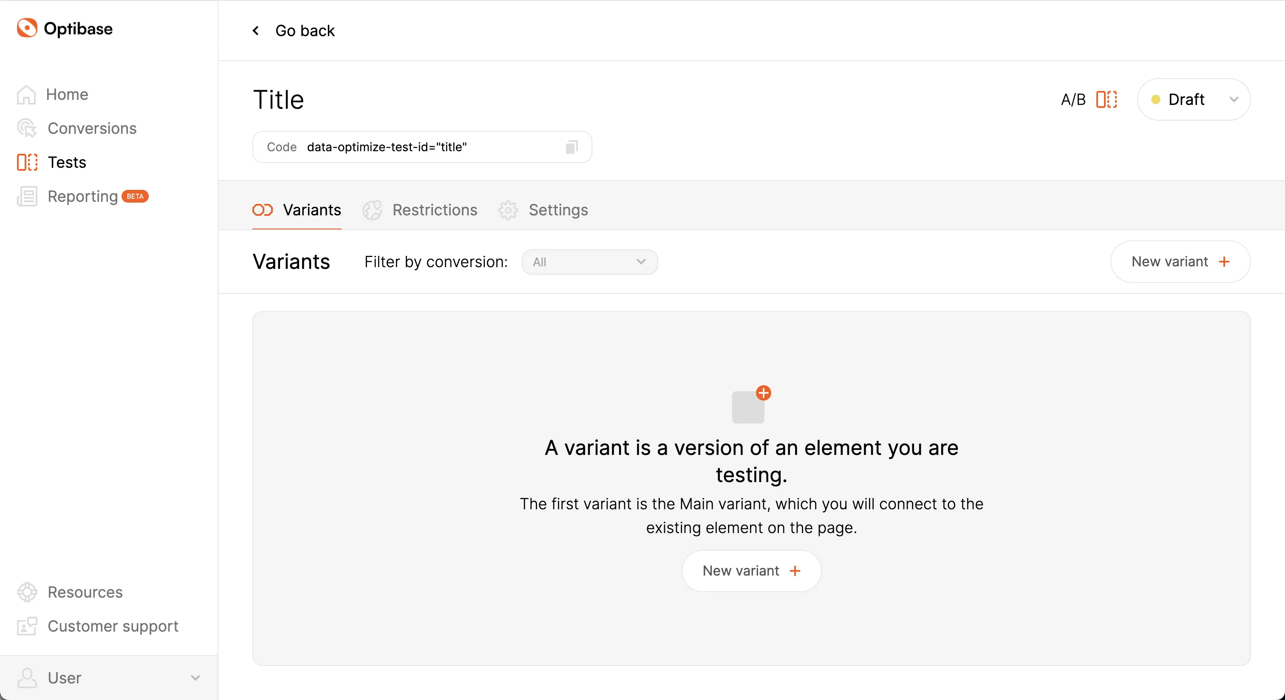Screen dimensions: 1285x700
Task: Click the A/B test type icon
Action: pyautogui.click(x=1107, y=99)
